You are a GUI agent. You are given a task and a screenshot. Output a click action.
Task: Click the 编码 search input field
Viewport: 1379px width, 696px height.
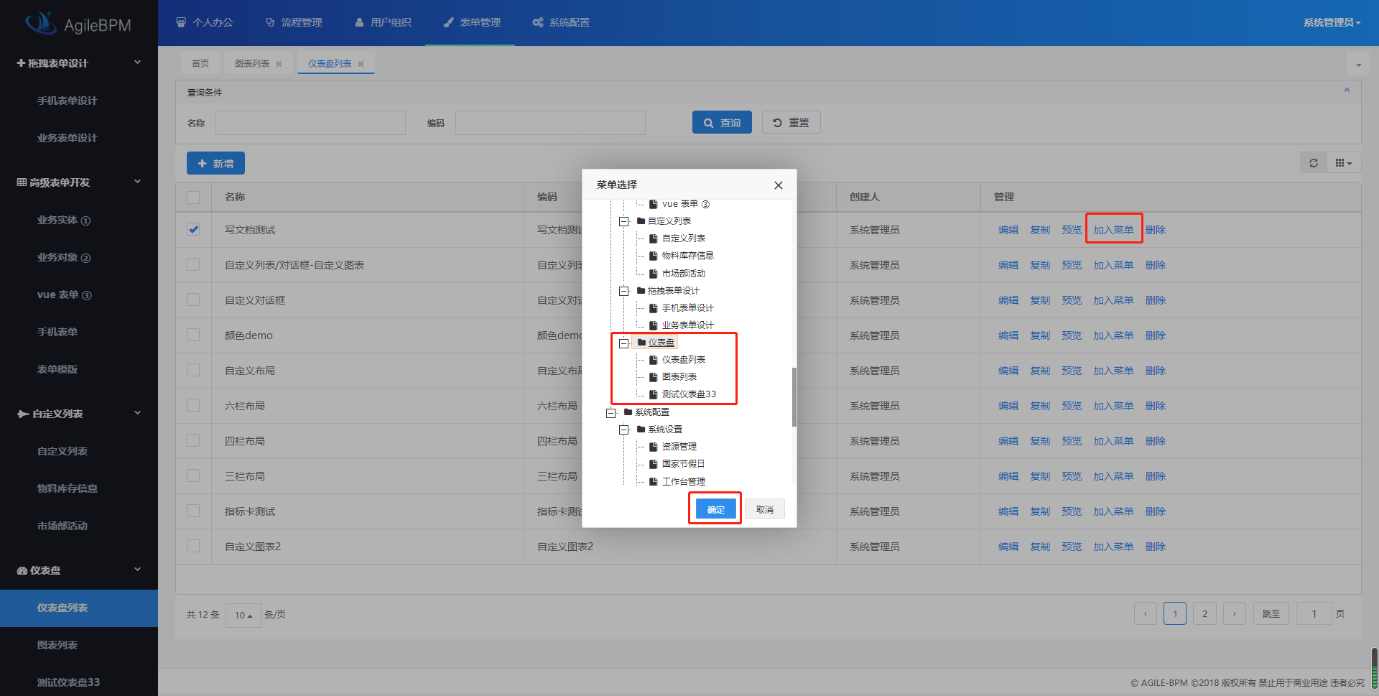(x=550, y=123)
